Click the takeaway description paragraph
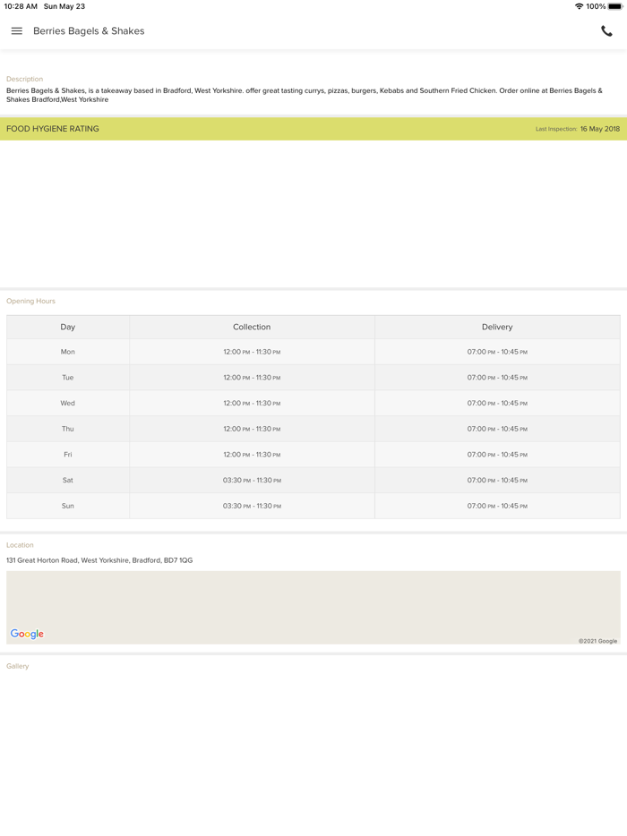 point(305,95)
